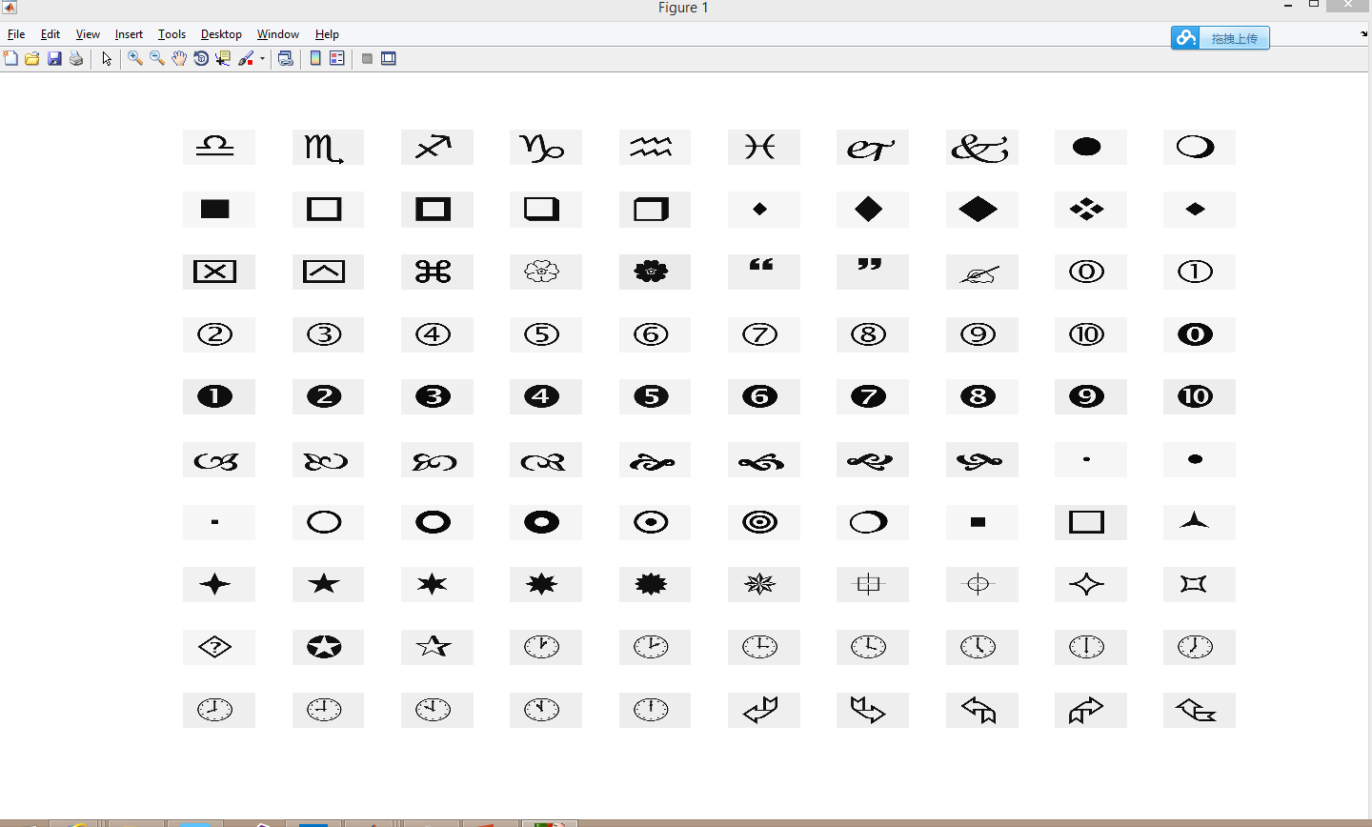The width and height of the screenshot is (1372, 827).
Task: Enable the Data Cursor tool
Action: (x=223, y=59)
